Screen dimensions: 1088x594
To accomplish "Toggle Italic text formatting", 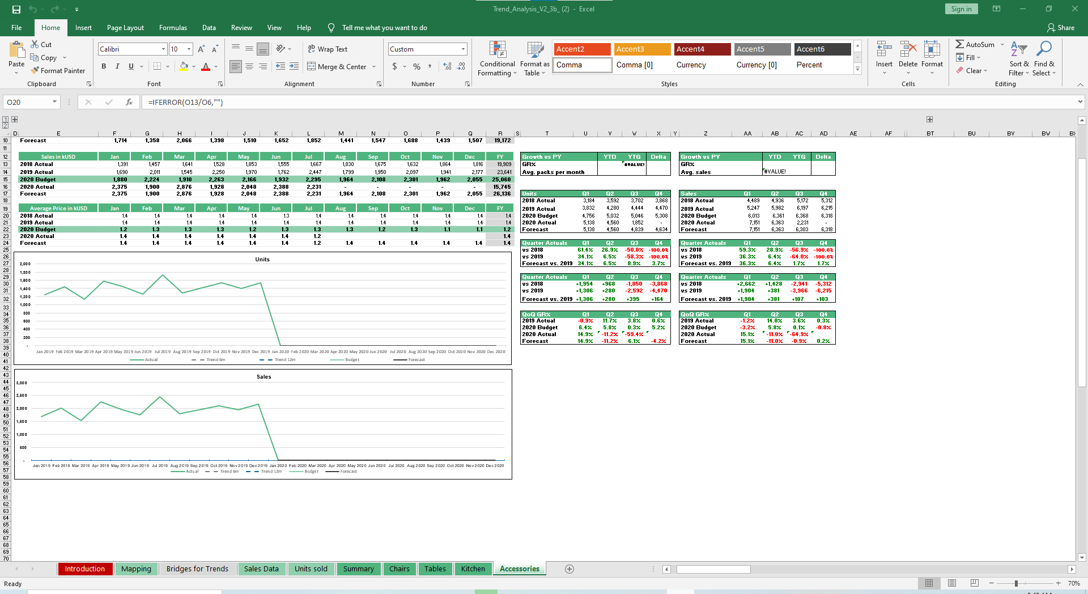I will point(117,67).
